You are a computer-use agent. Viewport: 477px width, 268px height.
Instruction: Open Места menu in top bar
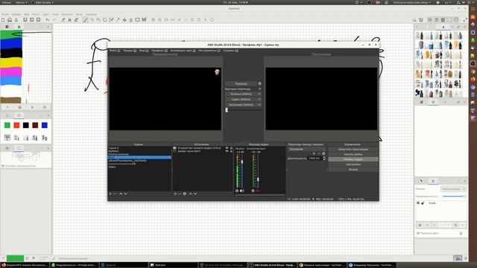tap(22, 2)
